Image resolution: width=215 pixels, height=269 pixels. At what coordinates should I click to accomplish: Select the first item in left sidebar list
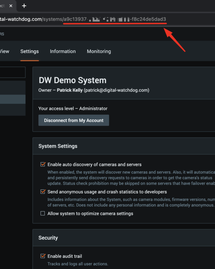click(13, 88)
